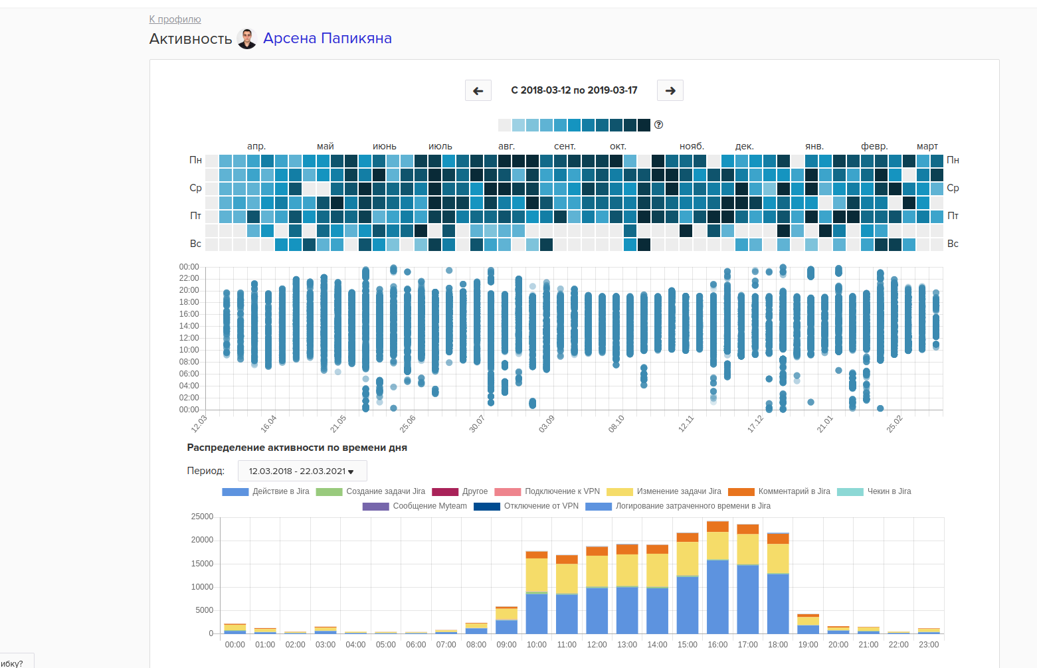Pick the darkest navy swatch in the heatmap scale
The height and width of the screenshot is (668, 1037).
(644, 125)
